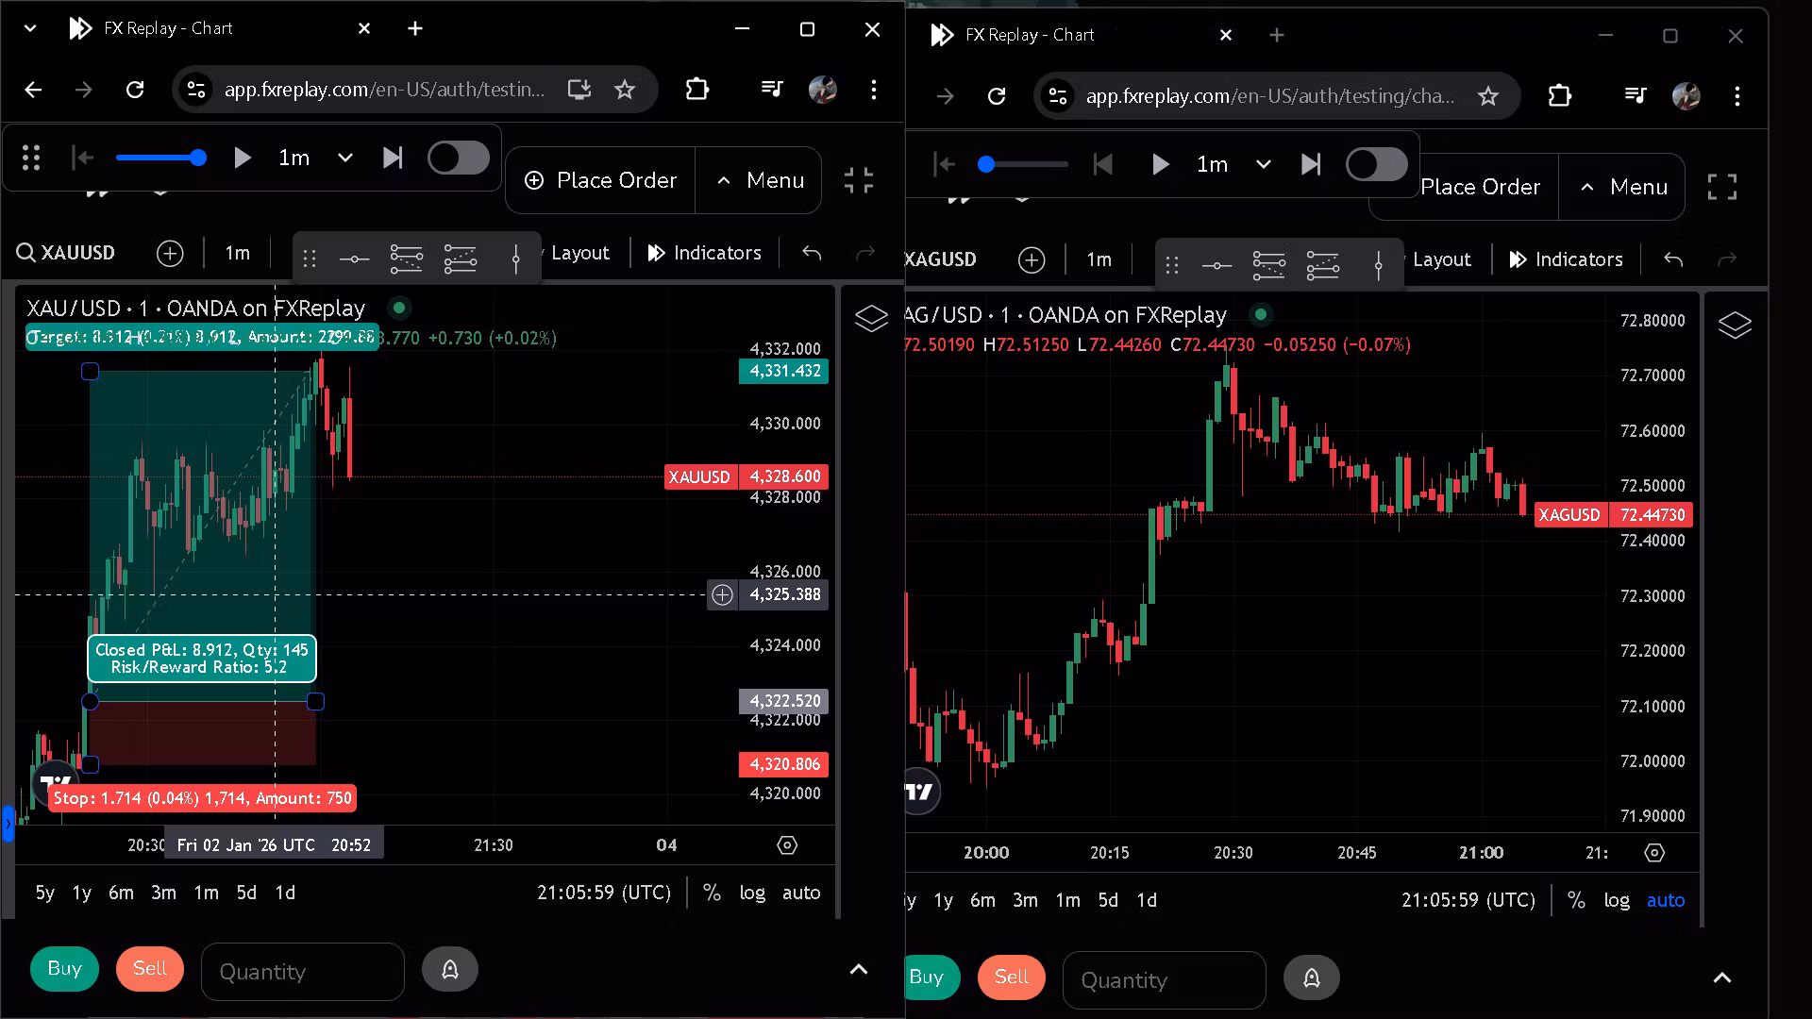Click Buy button in XAUUSD window
This screenshot has width=1812, height=1019.
(x=64, y=969)
